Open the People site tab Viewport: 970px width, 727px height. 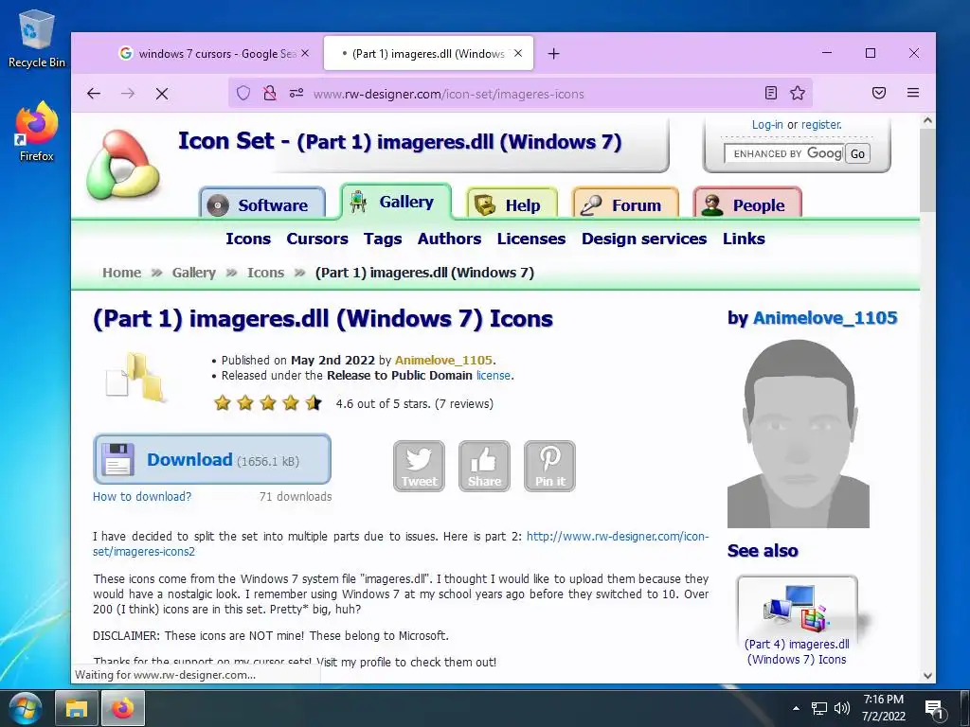coord(747,204)
